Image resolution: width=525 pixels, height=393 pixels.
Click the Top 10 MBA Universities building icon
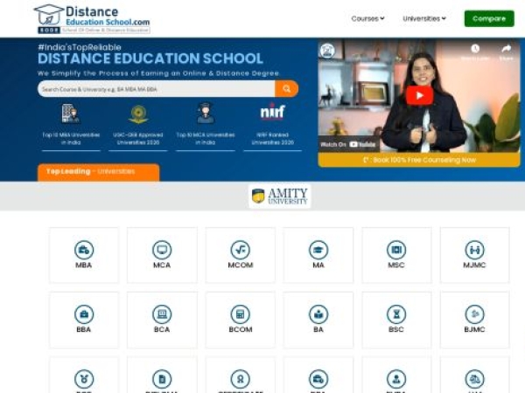coord(71,114)
